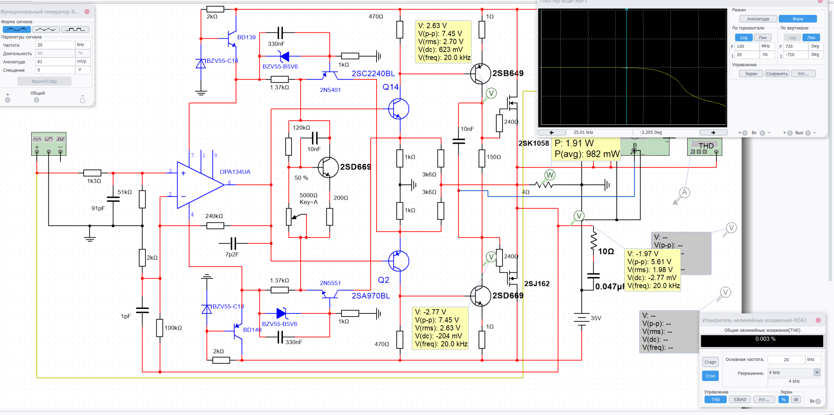Click the distortion analyzer Вх terminal
Screen dimensions: 834x415
[x=818, y=401]
